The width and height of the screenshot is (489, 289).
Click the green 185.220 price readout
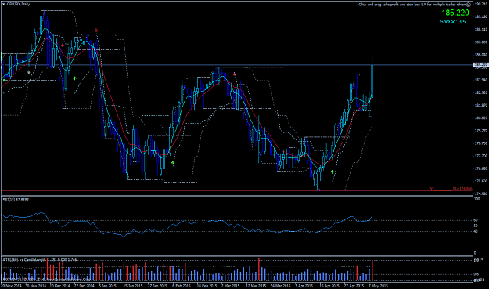[x=455, y=13]
